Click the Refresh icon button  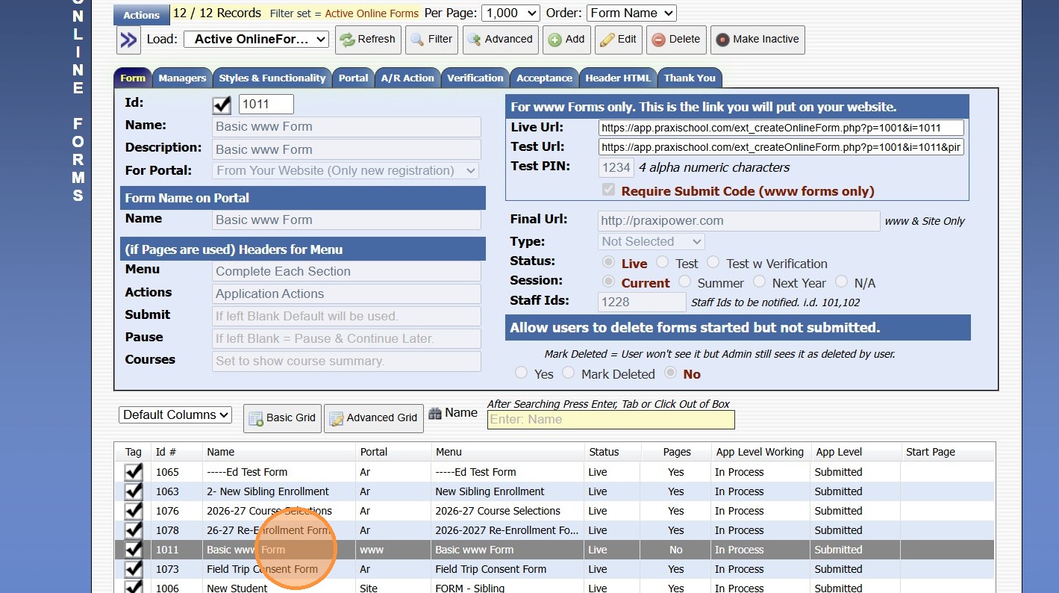[368, 40]
